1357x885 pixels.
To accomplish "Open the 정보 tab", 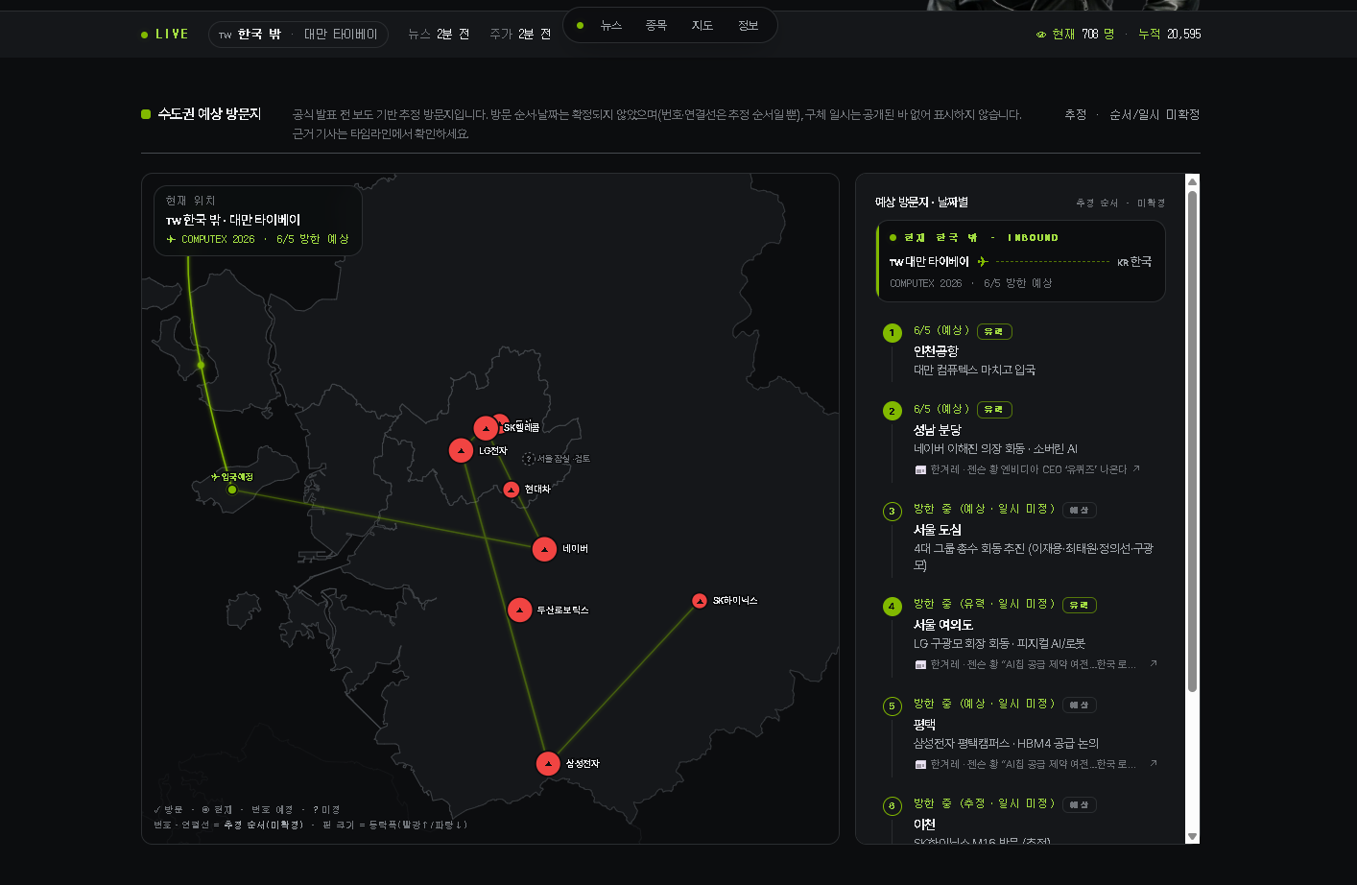I will [x=749, y=26].
